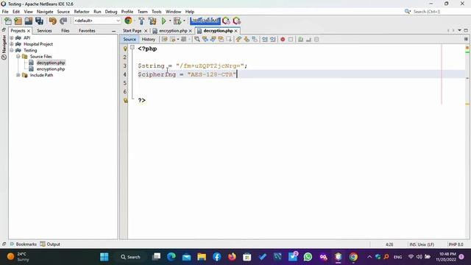Open the Tools menu
Viewport: 471px width, 265px height.
click(156, 12)
